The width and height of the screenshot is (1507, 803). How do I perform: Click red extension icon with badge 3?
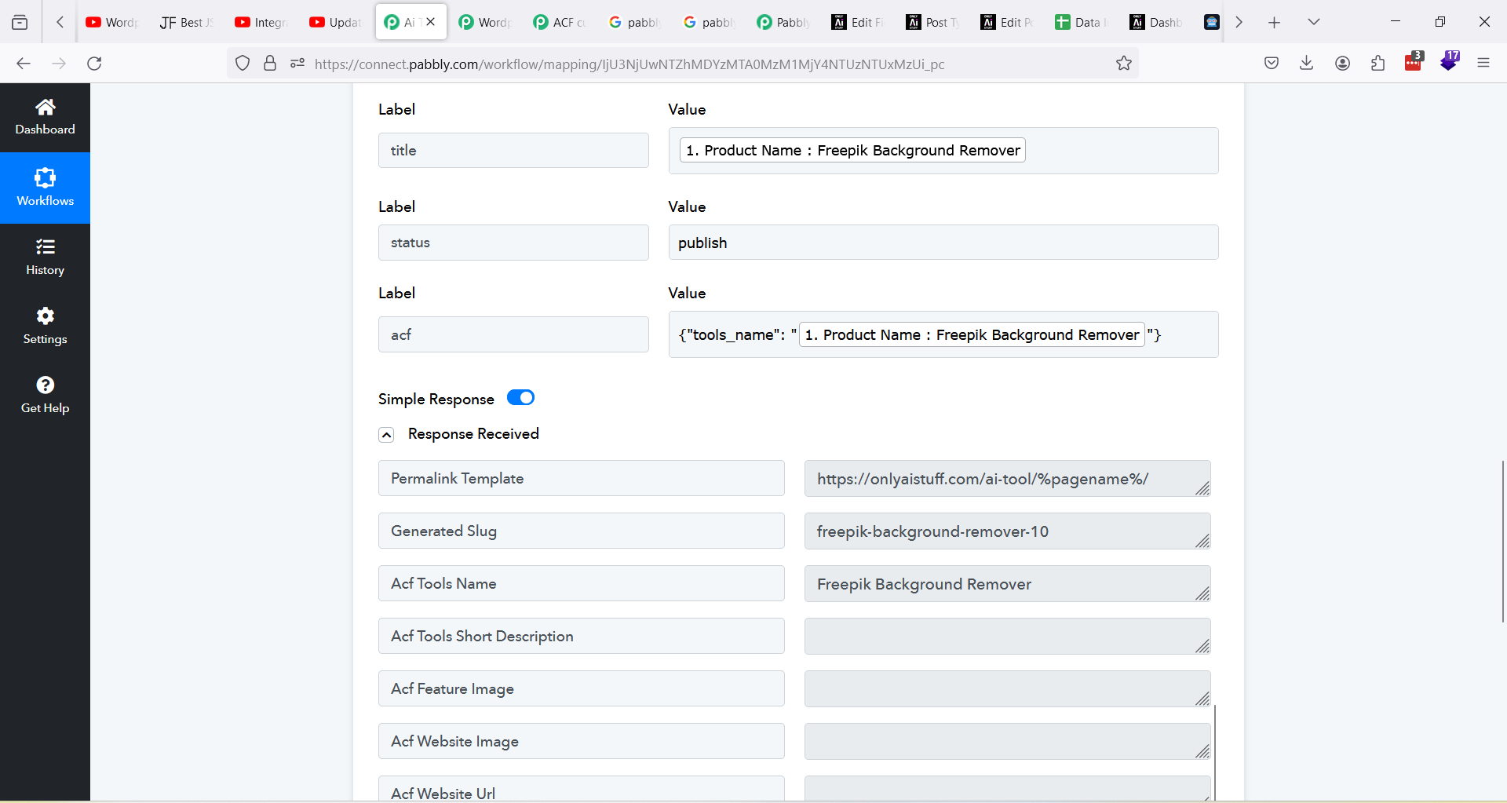coord(1414,62)
